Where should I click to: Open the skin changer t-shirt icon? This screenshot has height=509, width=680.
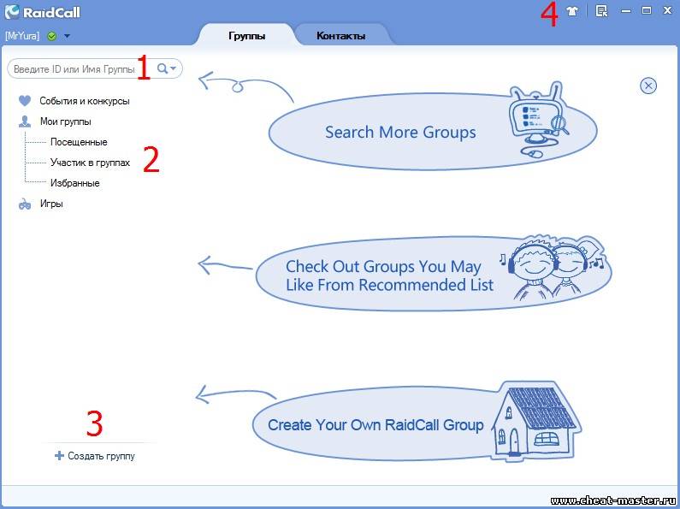(x=572, y=11)
